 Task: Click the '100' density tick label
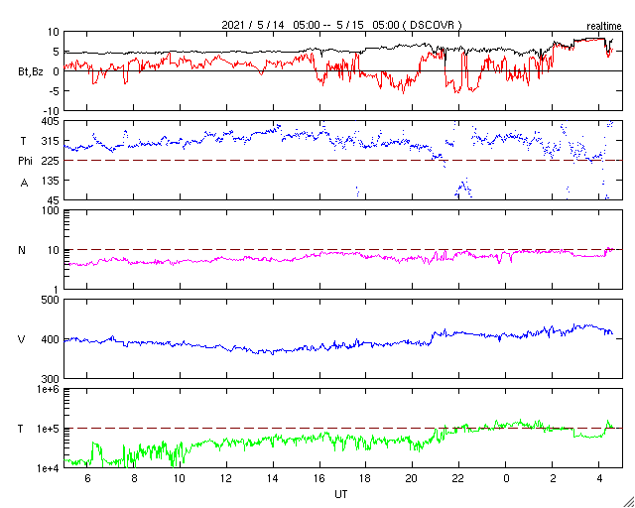[x=51, y=211]
